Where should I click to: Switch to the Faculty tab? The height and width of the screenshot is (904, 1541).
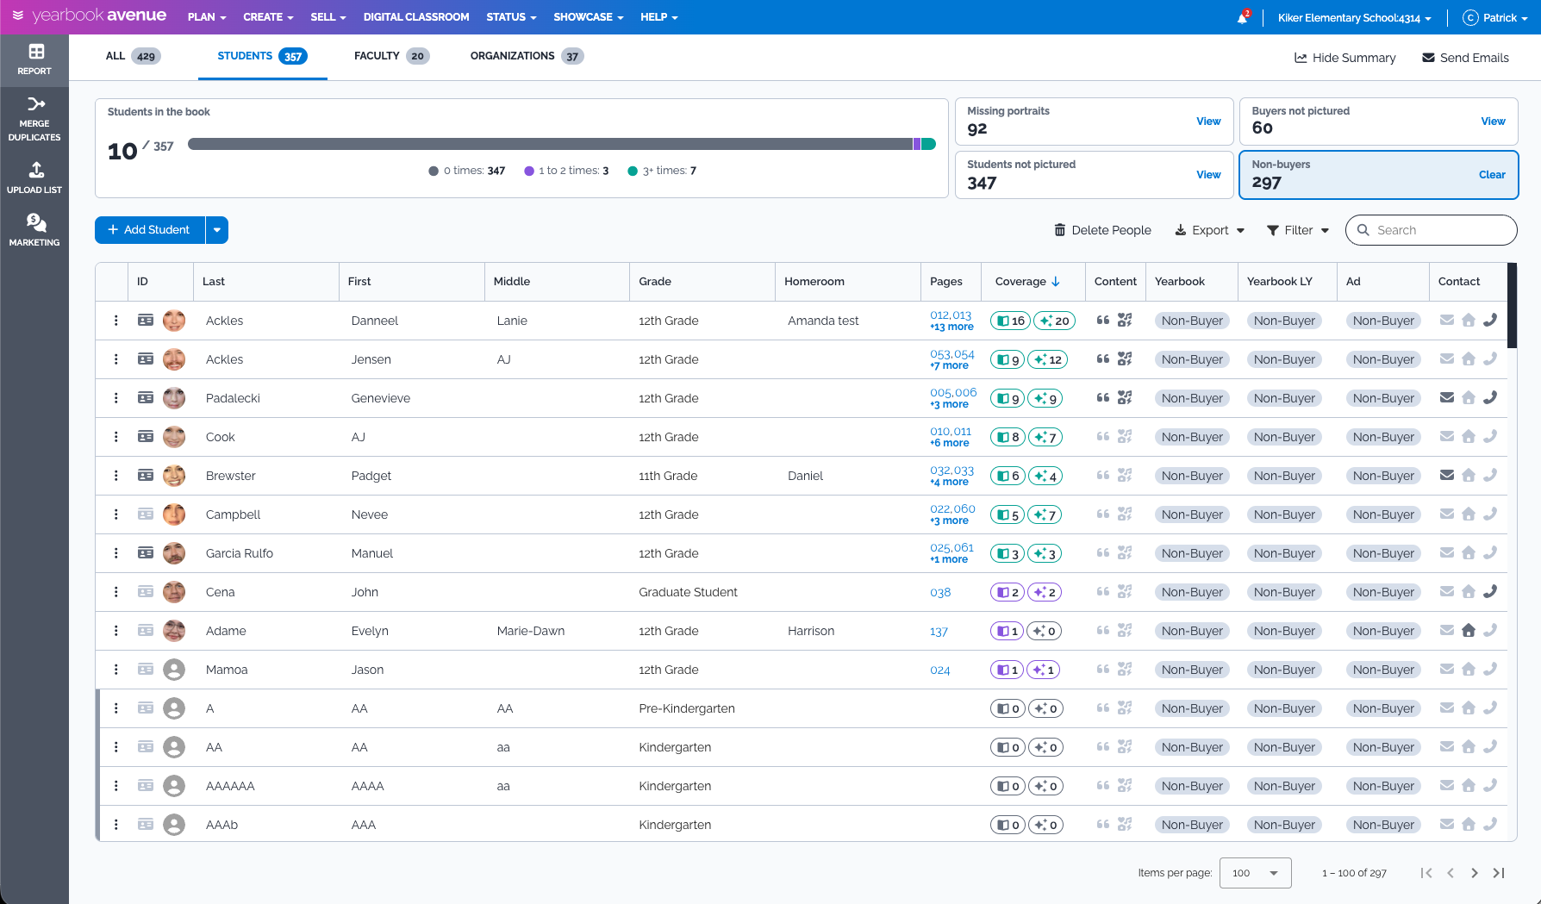(391, 56)
